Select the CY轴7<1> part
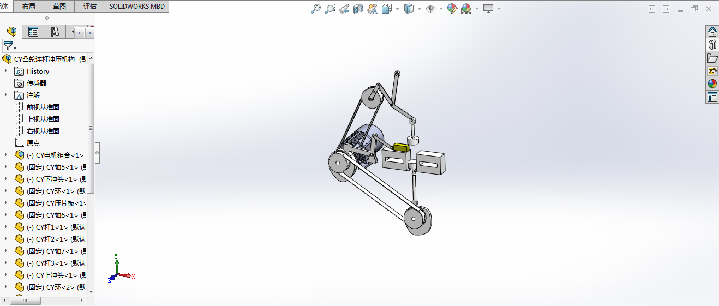Screen dimensions: 719x306 point(56,251)
